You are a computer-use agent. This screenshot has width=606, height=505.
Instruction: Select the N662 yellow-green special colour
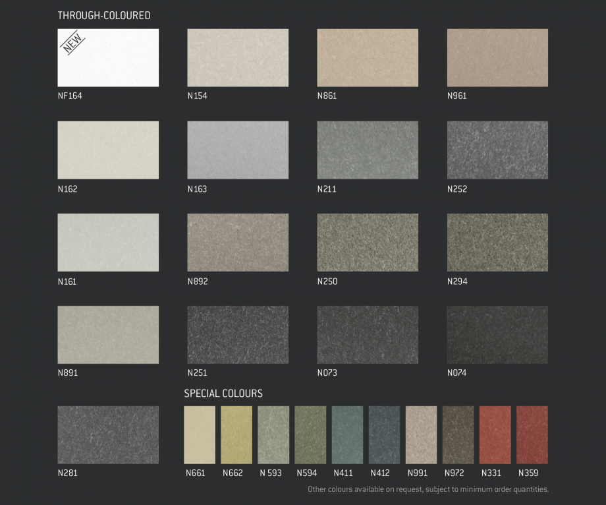pos(236,435)
